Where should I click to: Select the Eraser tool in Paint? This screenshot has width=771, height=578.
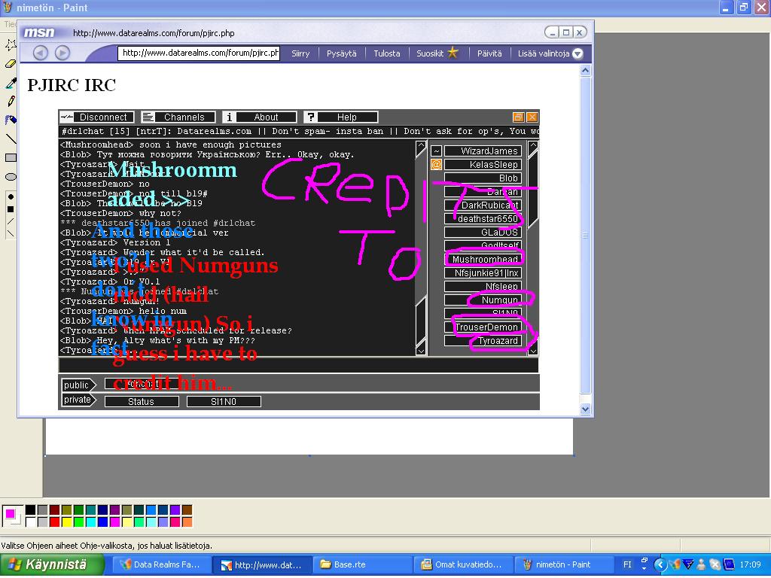click(11, 64)
